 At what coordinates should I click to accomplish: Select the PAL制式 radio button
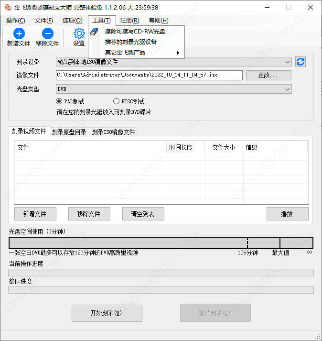tap(59, 101)
